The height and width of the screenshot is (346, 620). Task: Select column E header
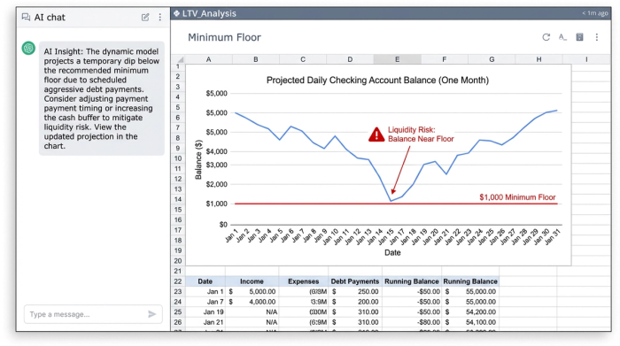(x=397, y=59)
